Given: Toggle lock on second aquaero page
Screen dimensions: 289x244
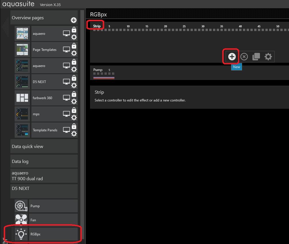Looking at the screenshot, I should pyautogui.click(x=74, y=62).
